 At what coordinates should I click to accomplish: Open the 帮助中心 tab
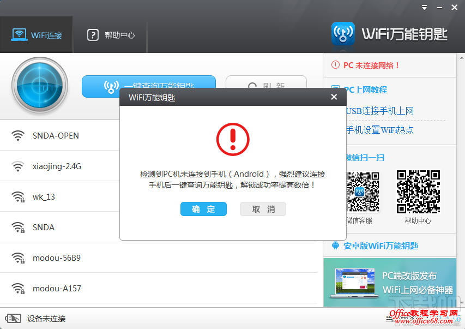pyautogui.click(x=111, y=34)
